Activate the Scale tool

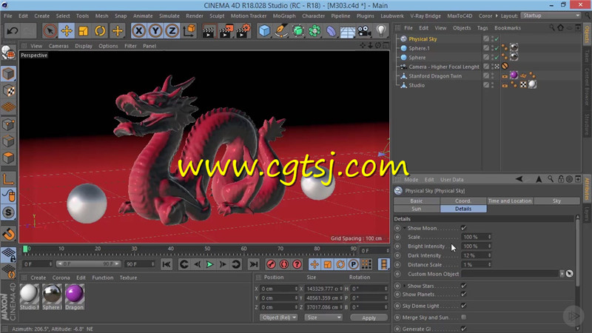click(x=84, y=30)
